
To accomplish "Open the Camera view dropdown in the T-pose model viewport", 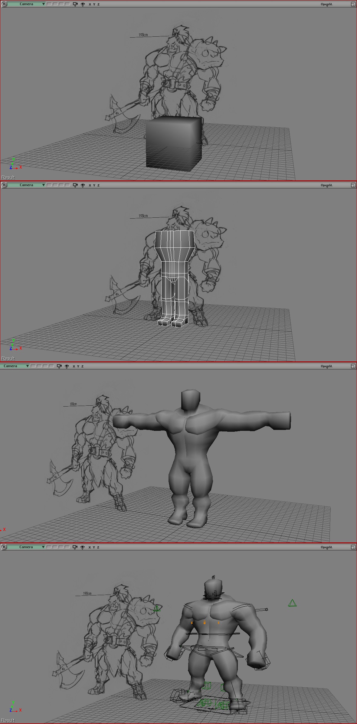I will (x=15, y=366).
